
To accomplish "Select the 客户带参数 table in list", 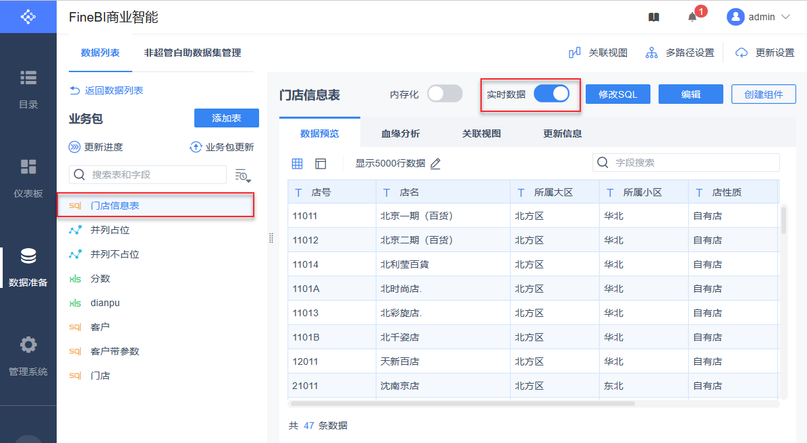I will [115, 351].
